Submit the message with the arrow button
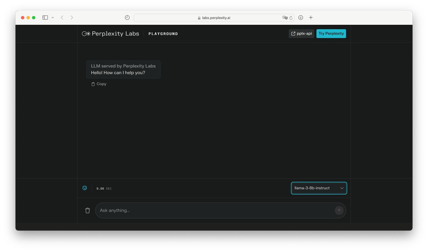Screen dimensions: 428x251 point(339,210)
